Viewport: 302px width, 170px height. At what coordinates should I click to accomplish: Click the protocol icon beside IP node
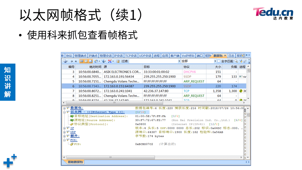pos(68,128)
